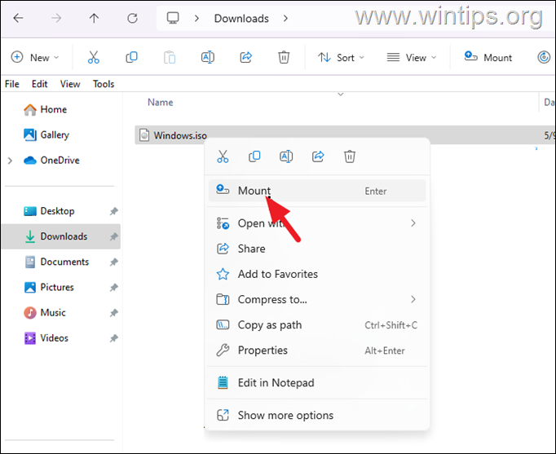Open Documents in quick access
Screen dimensions: 556x454
pos(57,262)
